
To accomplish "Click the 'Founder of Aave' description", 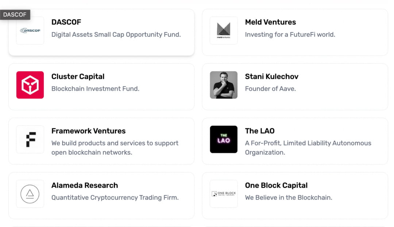I will pyautogui.click(x=270, y=88).
